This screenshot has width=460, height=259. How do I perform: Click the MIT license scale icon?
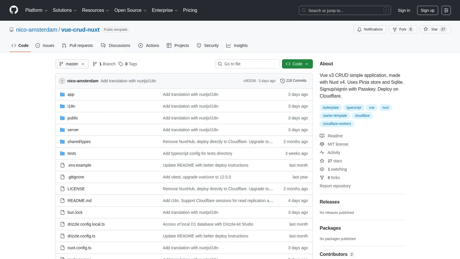tap(322, 144)
